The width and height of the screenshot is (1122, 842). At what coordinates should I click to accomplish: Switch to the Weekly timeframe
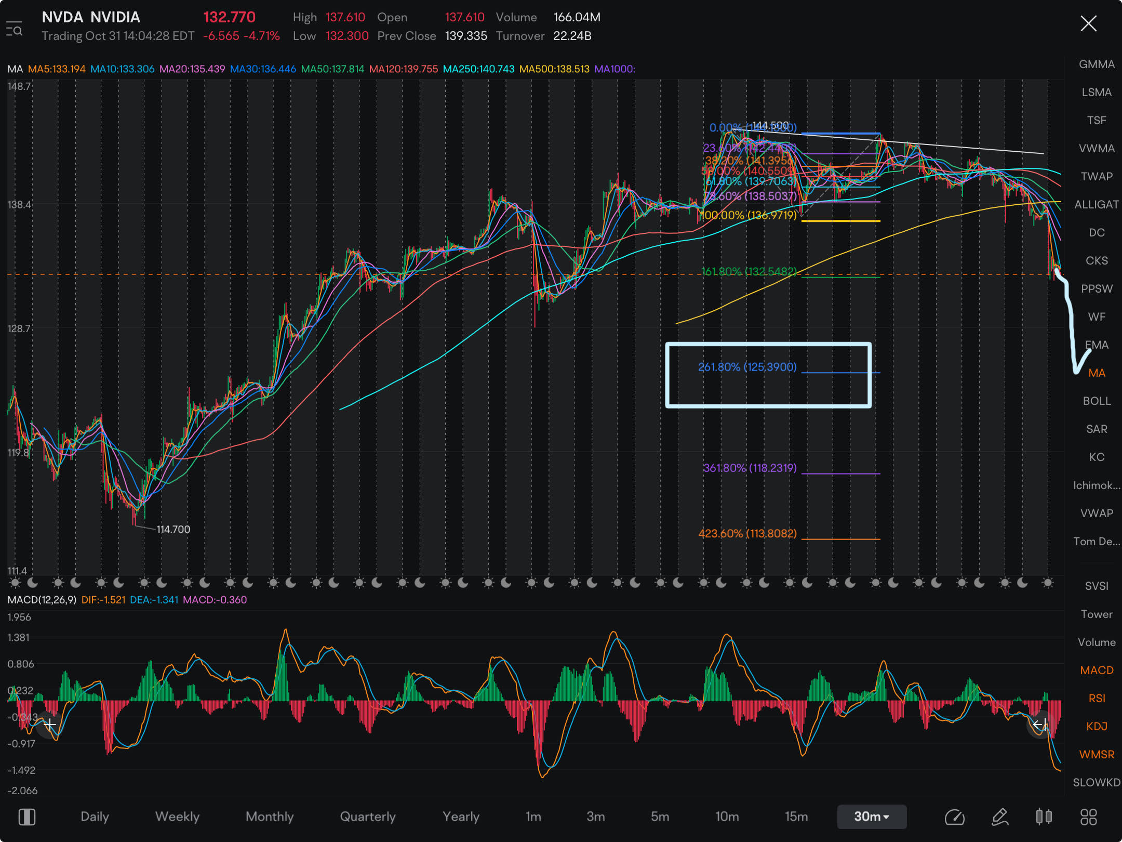pos(177,817)
